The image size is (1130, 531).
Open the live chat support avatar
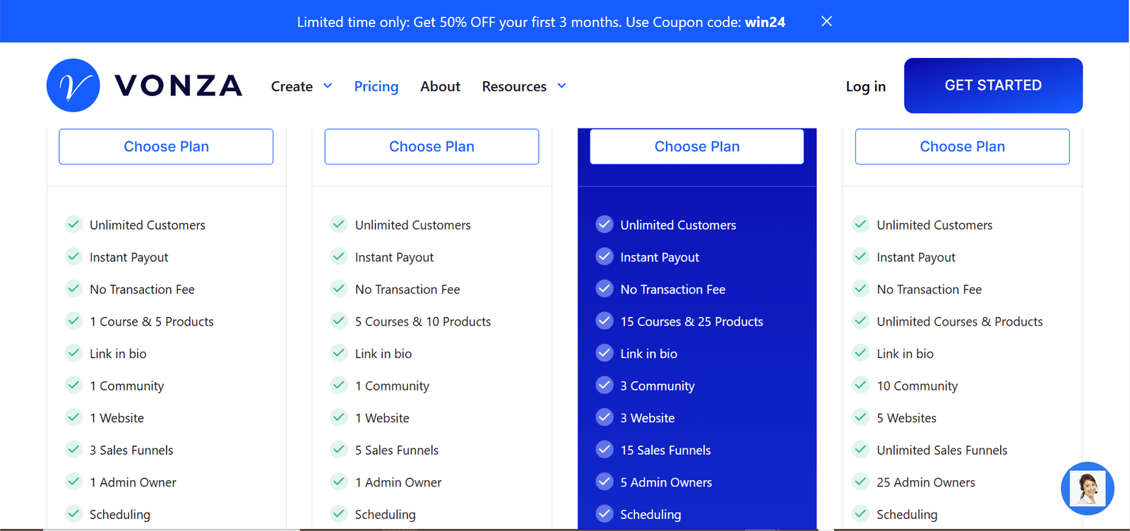[1088, 489]
